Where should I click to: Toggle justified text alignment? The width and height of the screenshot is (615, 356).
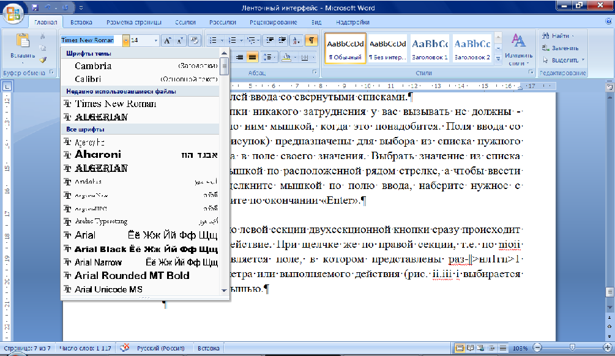tap(252, 57)
